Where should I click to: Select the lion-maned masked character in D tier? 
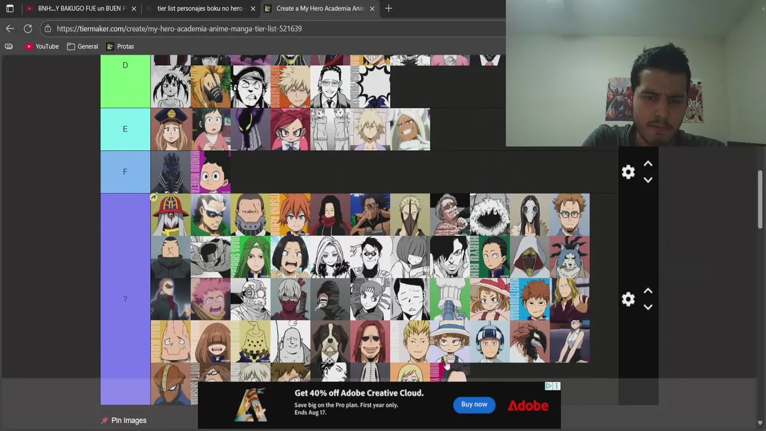(x=211, y=87)
